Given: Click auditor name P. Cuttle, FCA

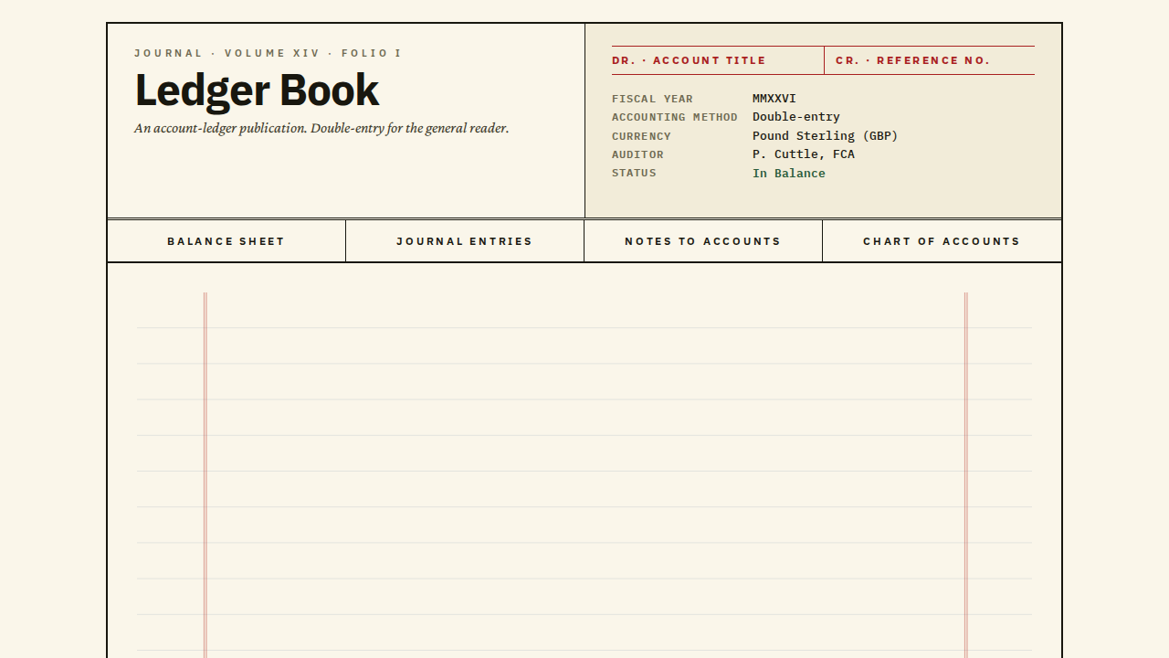Looking at the screenshot, I should [x=804, y=154].
